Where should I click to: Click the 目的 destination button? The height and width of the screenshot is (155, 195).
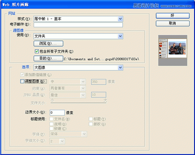(x=48, y=59)
